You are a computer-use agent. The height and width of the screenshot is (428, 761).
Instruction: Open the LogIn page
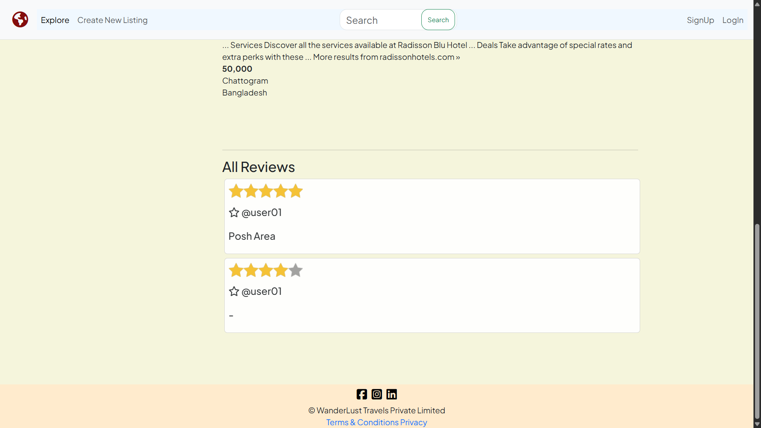tap(732, 20)
